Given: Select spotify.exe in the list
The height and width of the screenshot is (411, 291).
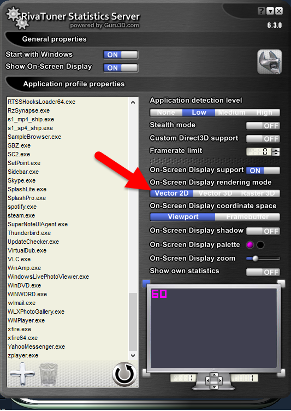Looking at the screenshot, I should click(22, 207).
